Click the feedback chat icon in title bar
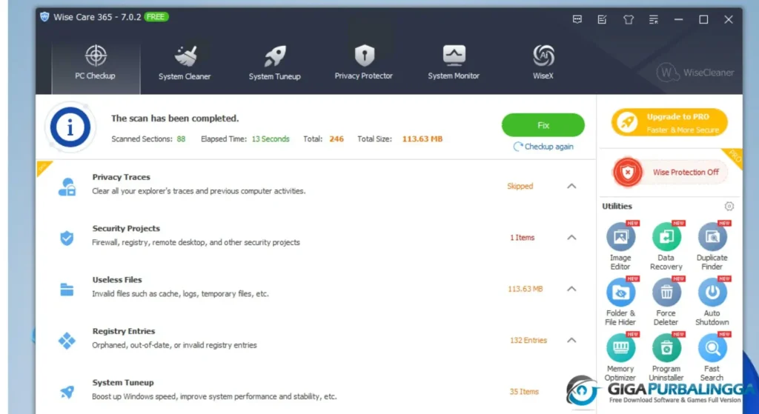Viewport: 759px width, 414px height. [x=577, y=19]
